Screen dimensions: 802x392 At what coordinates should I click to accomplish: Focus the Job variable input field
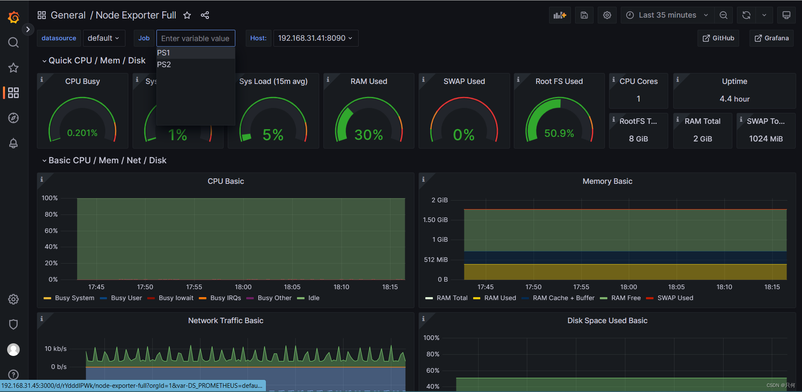[x=195, y=38]
